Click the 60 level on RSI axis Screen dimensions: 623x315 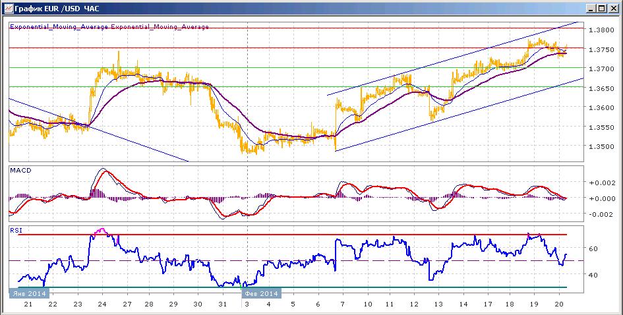(x=595, y=249)
